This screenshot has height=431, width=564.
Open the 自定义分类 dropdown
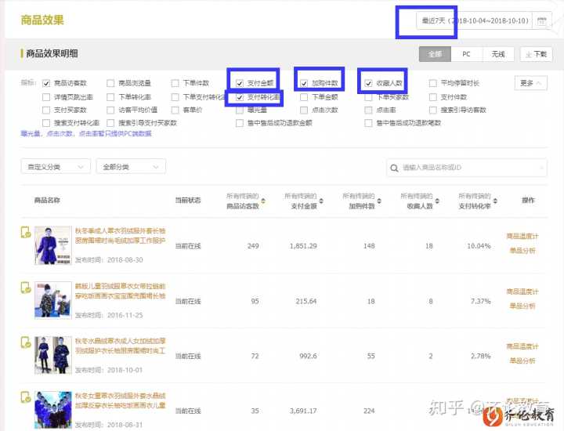55,167
